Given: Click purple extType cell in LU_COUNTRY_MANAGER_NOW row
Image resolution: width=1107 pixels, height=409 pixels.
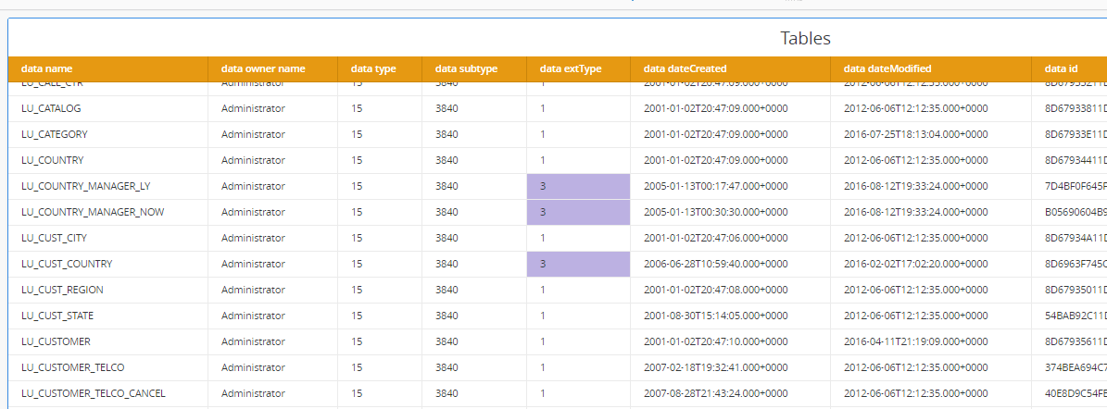Looking at the screenshot, I should click(578, 212).
